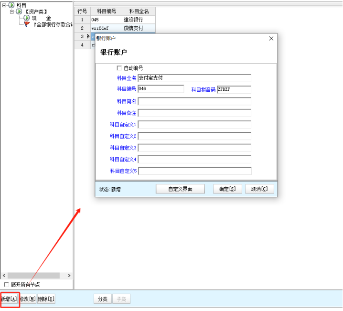Cancel the dialog via 取消[C]
This screenshot has height=311, width=343.
(x=259, y=189)
